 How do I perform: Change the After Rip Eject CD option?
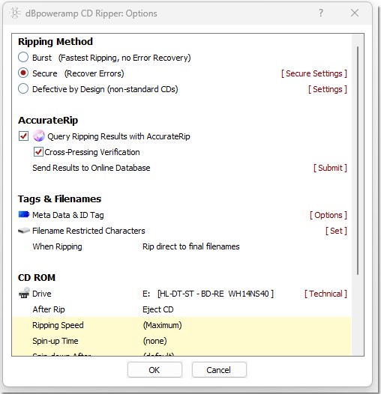point(158,309)
